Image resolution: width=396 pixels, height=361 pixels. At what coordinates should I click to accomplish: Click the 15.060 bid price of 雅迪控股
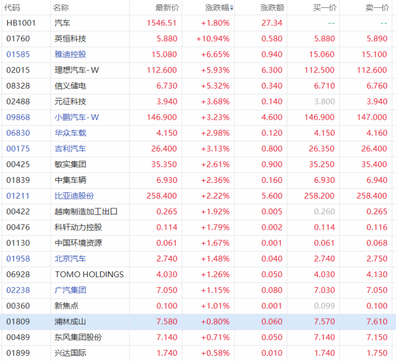pyautogui.click(x=322, y=54)
